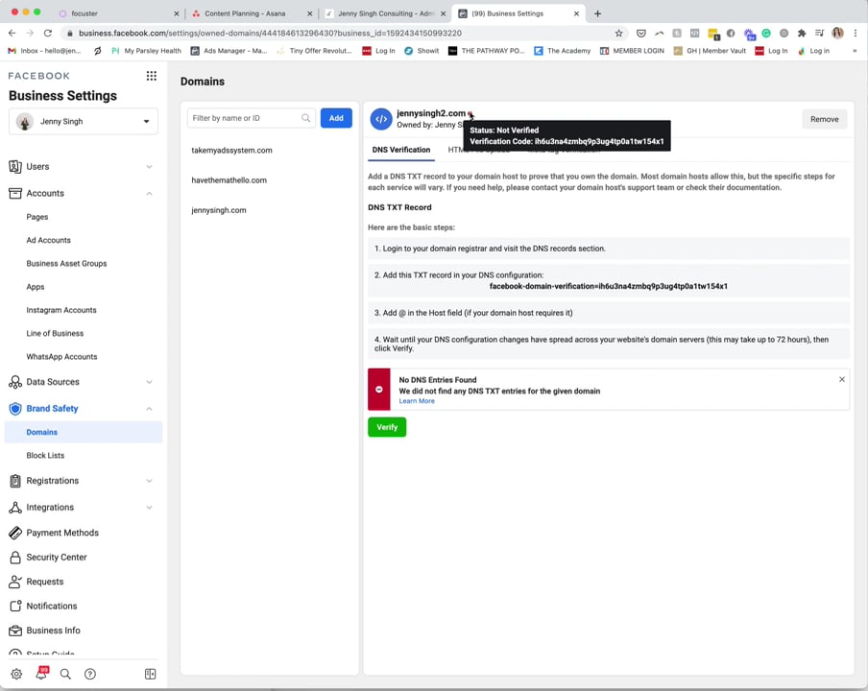Go back with the browser back arrow

click(x=12, y=34)
